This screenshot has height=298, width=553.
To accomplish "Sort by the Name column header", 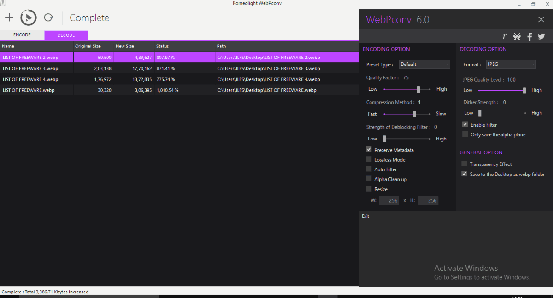I will click(37, 46).
